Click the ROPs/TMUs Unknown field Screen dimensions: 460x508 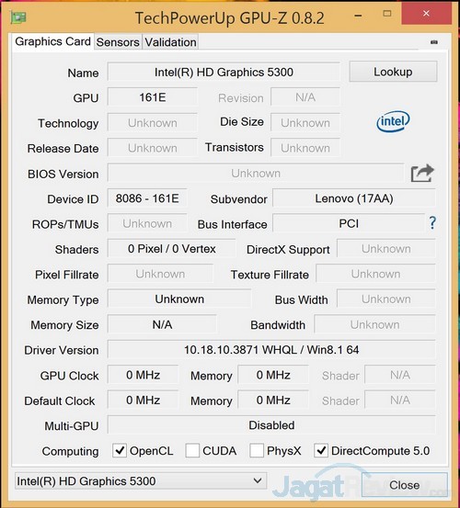pos(147,223)
